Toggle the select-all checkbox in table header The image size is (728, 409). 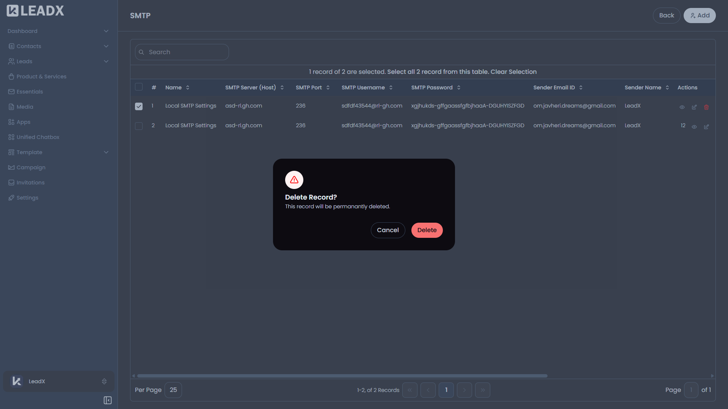pos(139,87)
